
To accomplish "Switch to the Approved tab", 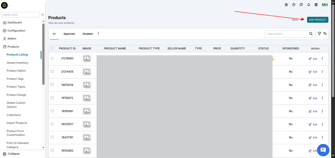I will pos(69,34).
